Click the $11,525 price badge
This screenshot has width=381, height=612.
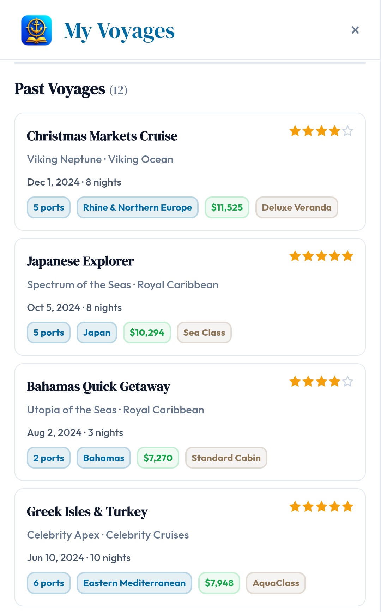[227, 207]
